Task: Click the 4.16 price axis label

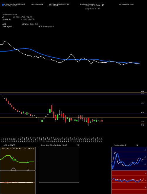Action: (x=142, y=112)
